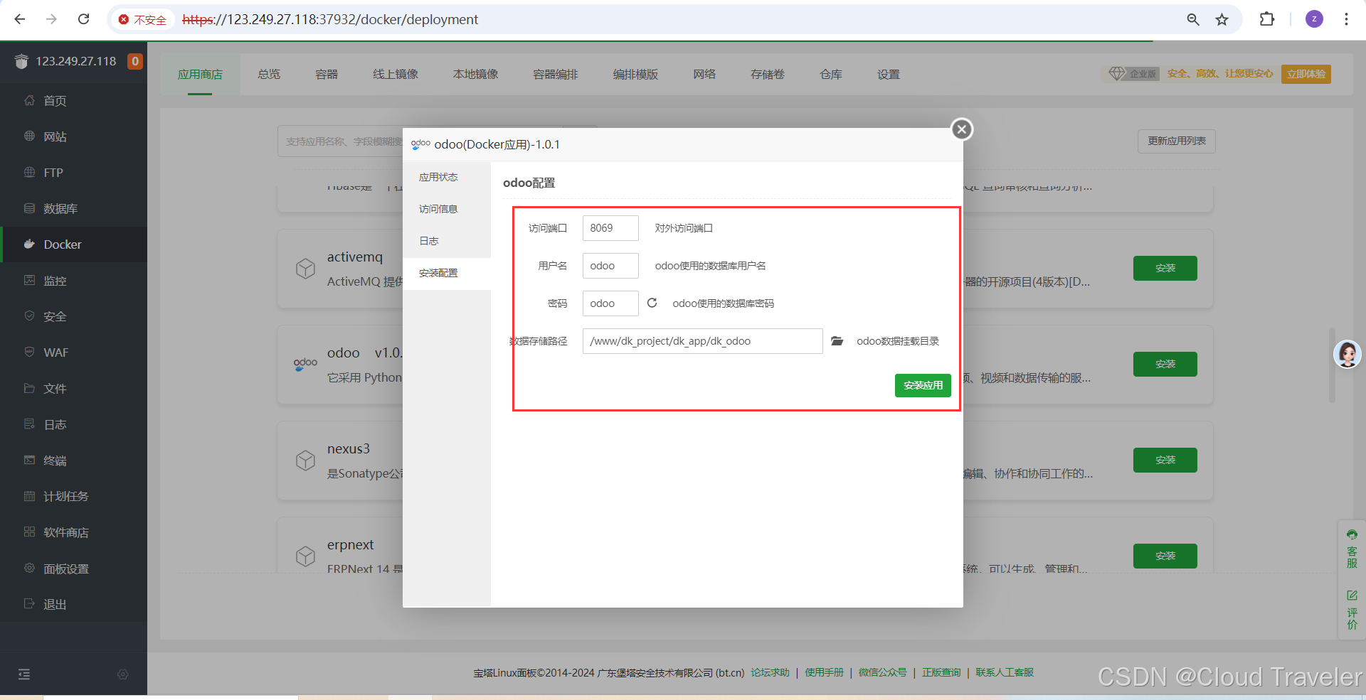Switch to the 网络 network tab
This screenshot has width=1366, height=700.
(x=704, y=74)
